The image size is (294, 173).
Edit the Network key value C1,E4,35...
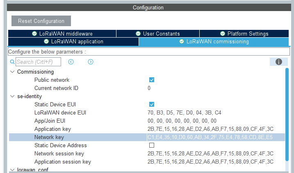click(x=210, y=137)
